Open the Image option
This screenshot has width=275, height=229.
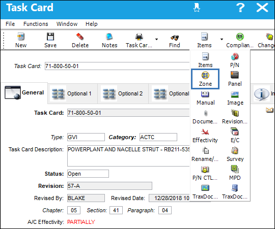(235, 98)
